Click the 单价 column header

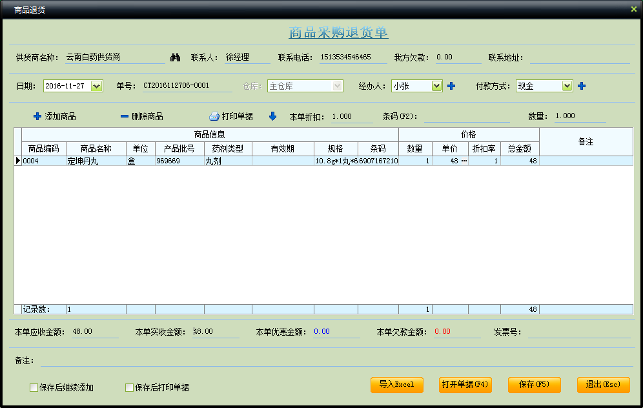click(450, 149)
